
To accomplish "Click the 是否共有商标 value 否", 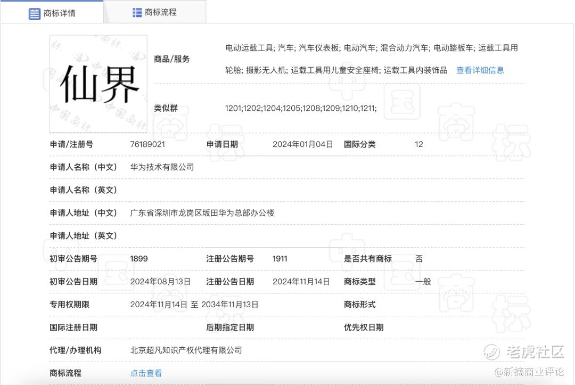I will (x=419, y=258).
